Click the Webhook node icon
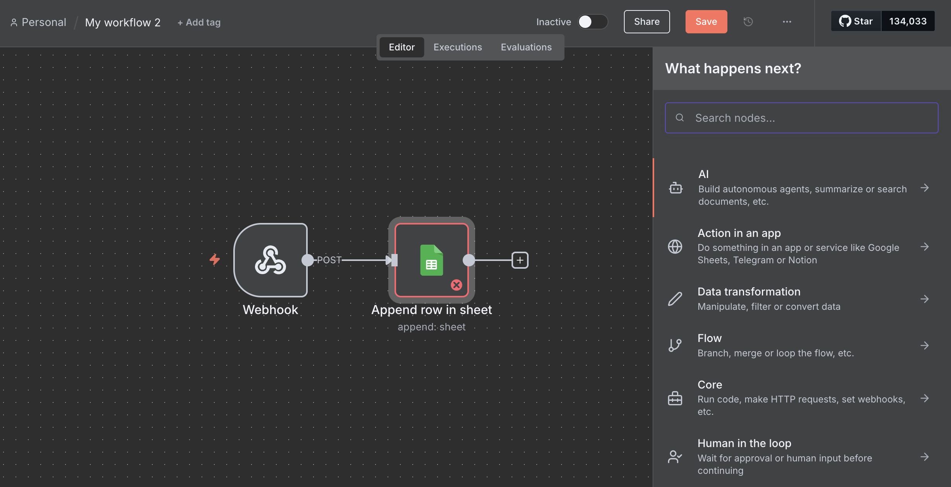This screenshot has height=487, width=951. pyautogui.click(x=270, y=260)
